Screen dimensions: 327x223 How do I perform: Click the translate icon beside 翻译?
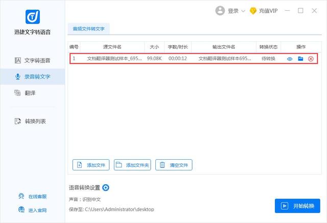[x=17, y=93]
